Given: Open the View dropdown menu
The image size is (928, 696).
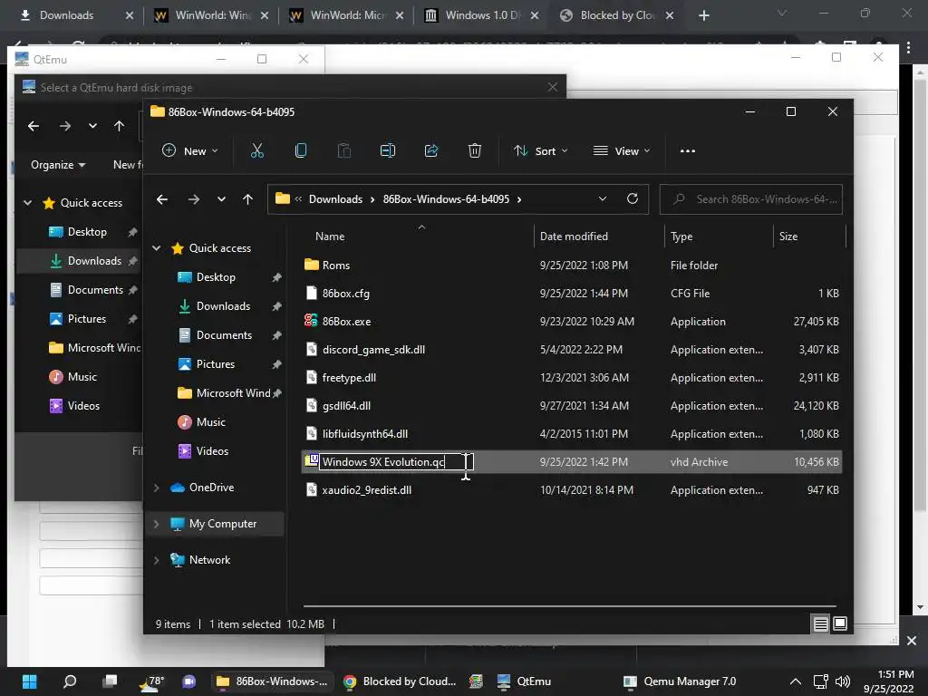Looking at the screenshot, I should (622, 151).
